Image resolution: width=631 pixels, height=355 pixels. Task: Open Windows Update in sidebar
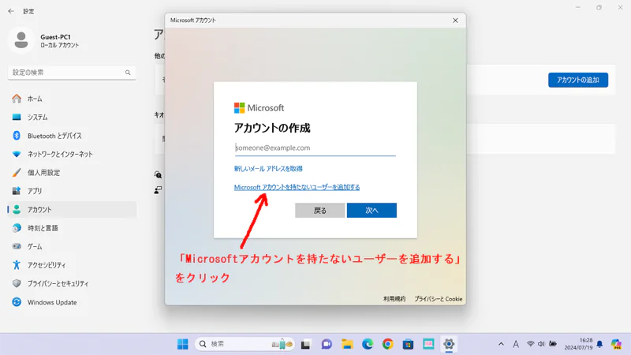(72, 302)
